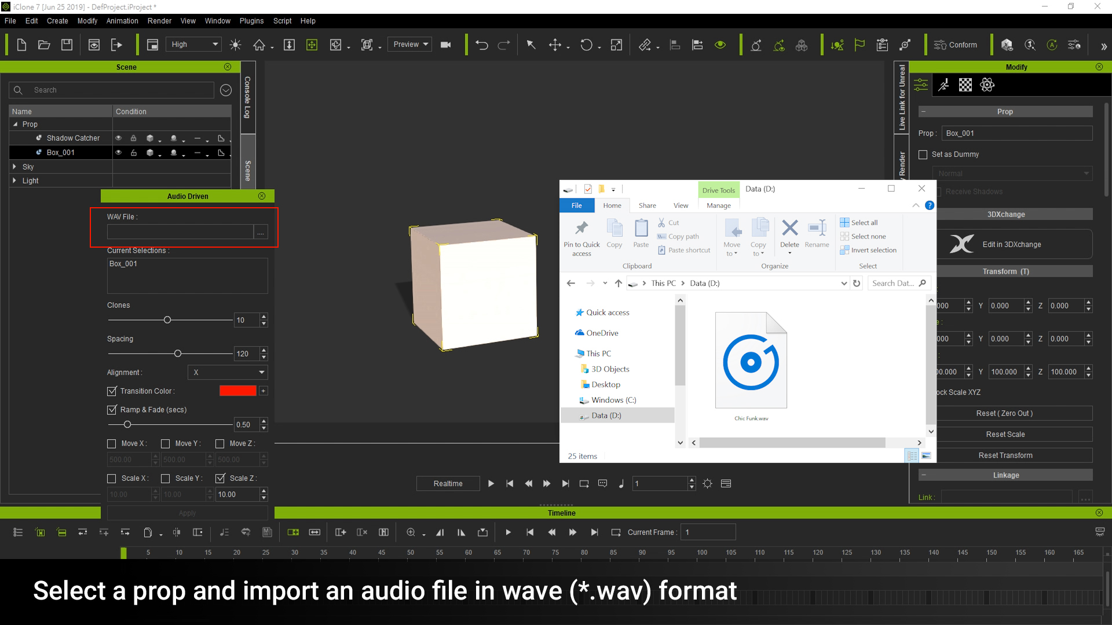
Task: Click the Redo arrow icon
Action: click(x=504, y=45)
